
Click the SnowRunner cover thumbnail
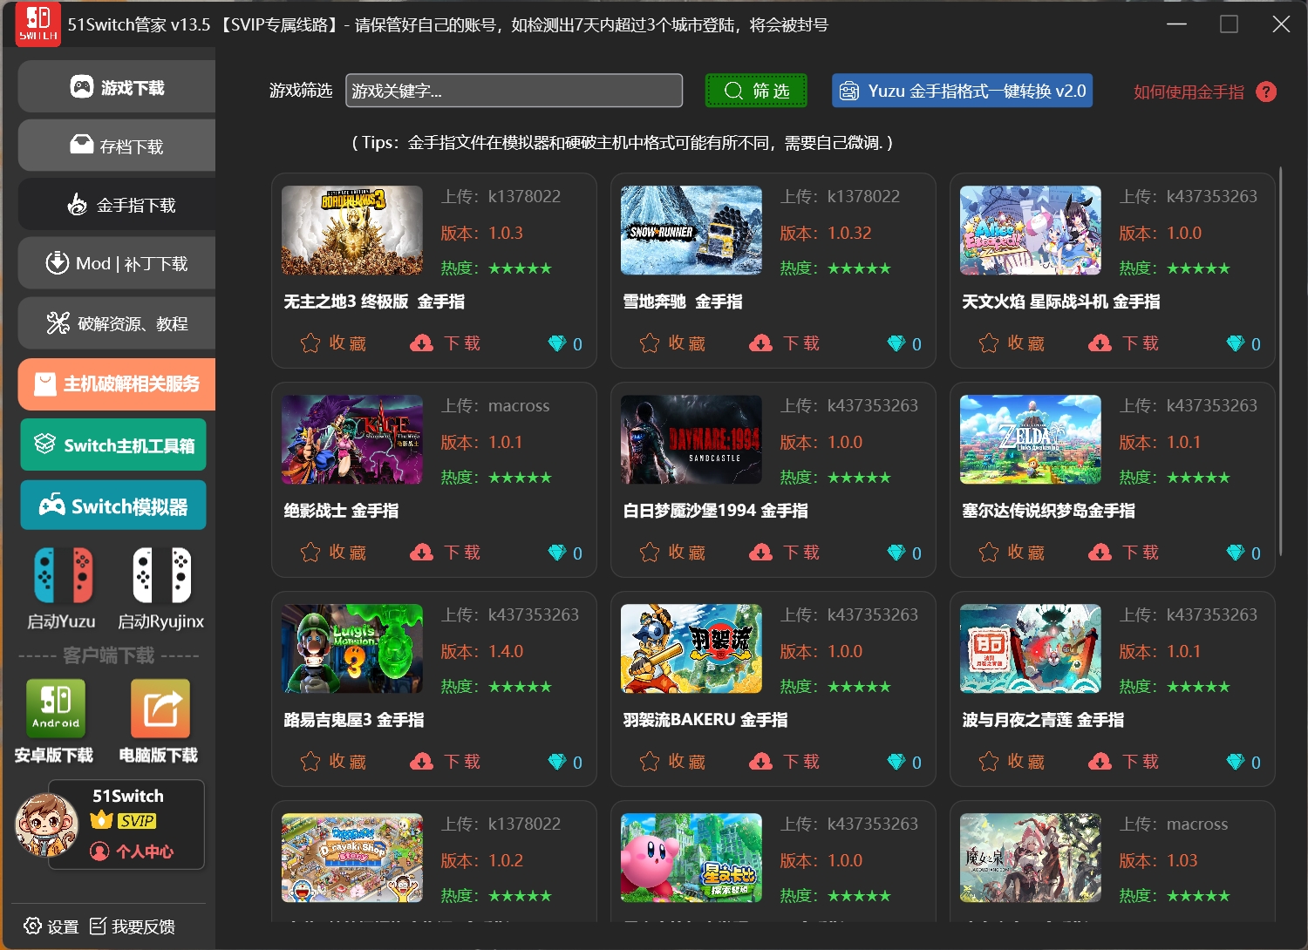pos(691,230)
